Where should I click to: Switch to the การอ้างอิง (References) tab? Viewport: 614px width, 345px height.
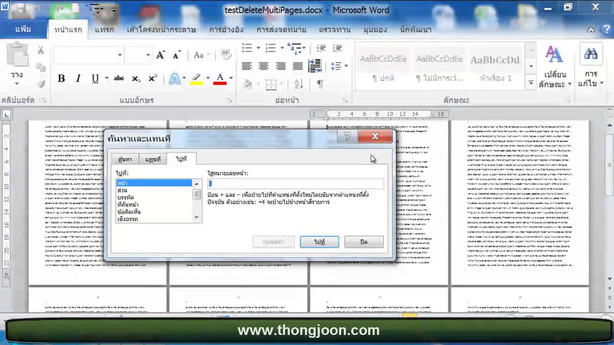click(226, 30)
